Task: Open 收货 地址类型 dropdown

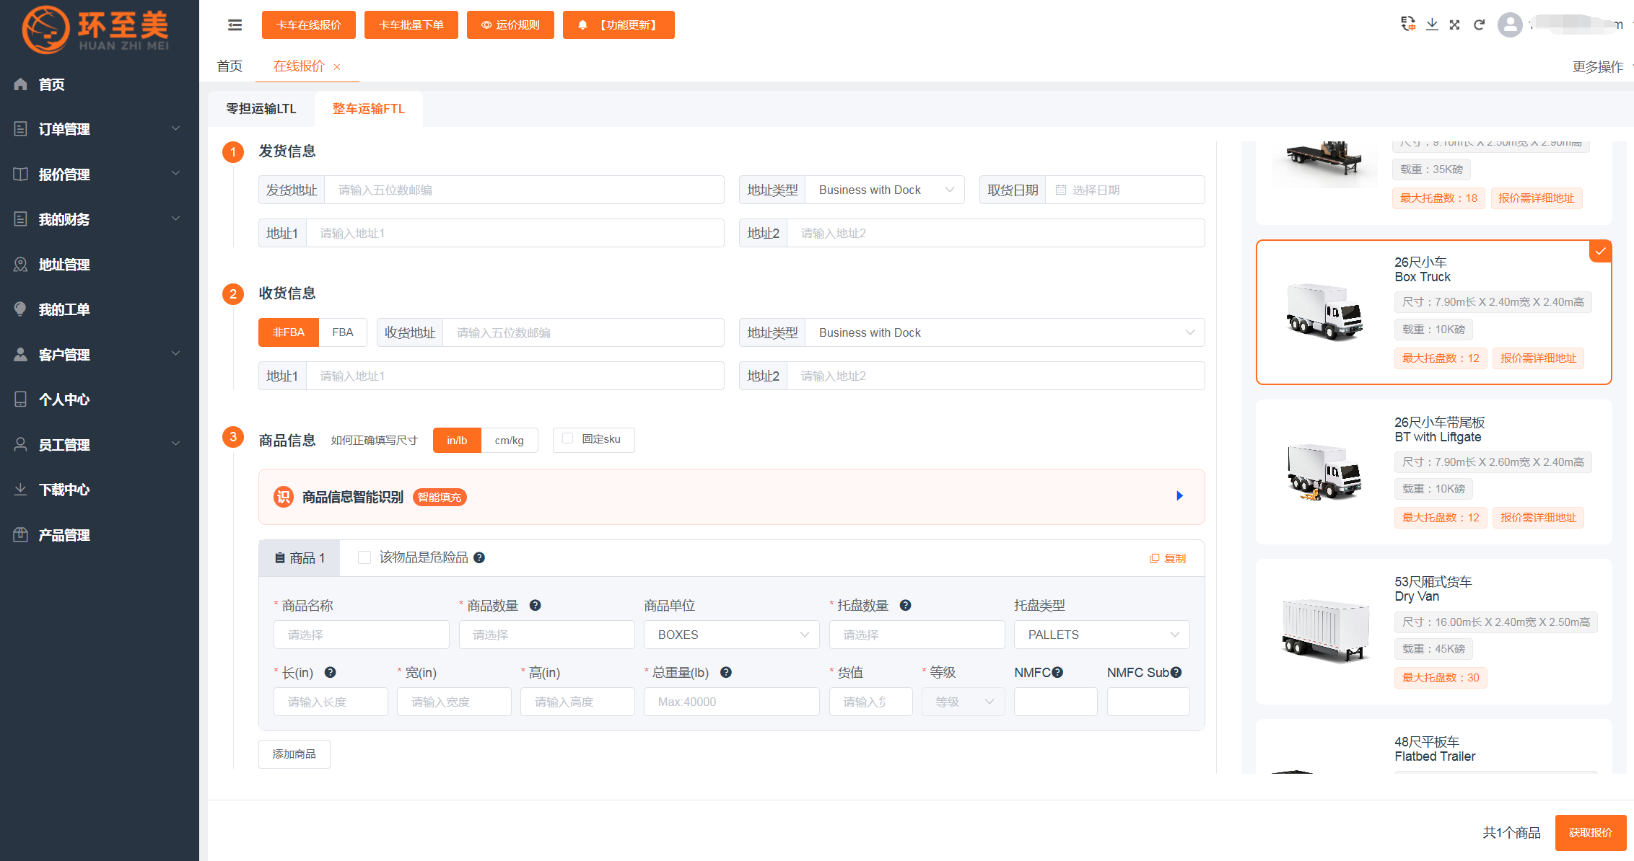Action: click(x=1005, y=332)
